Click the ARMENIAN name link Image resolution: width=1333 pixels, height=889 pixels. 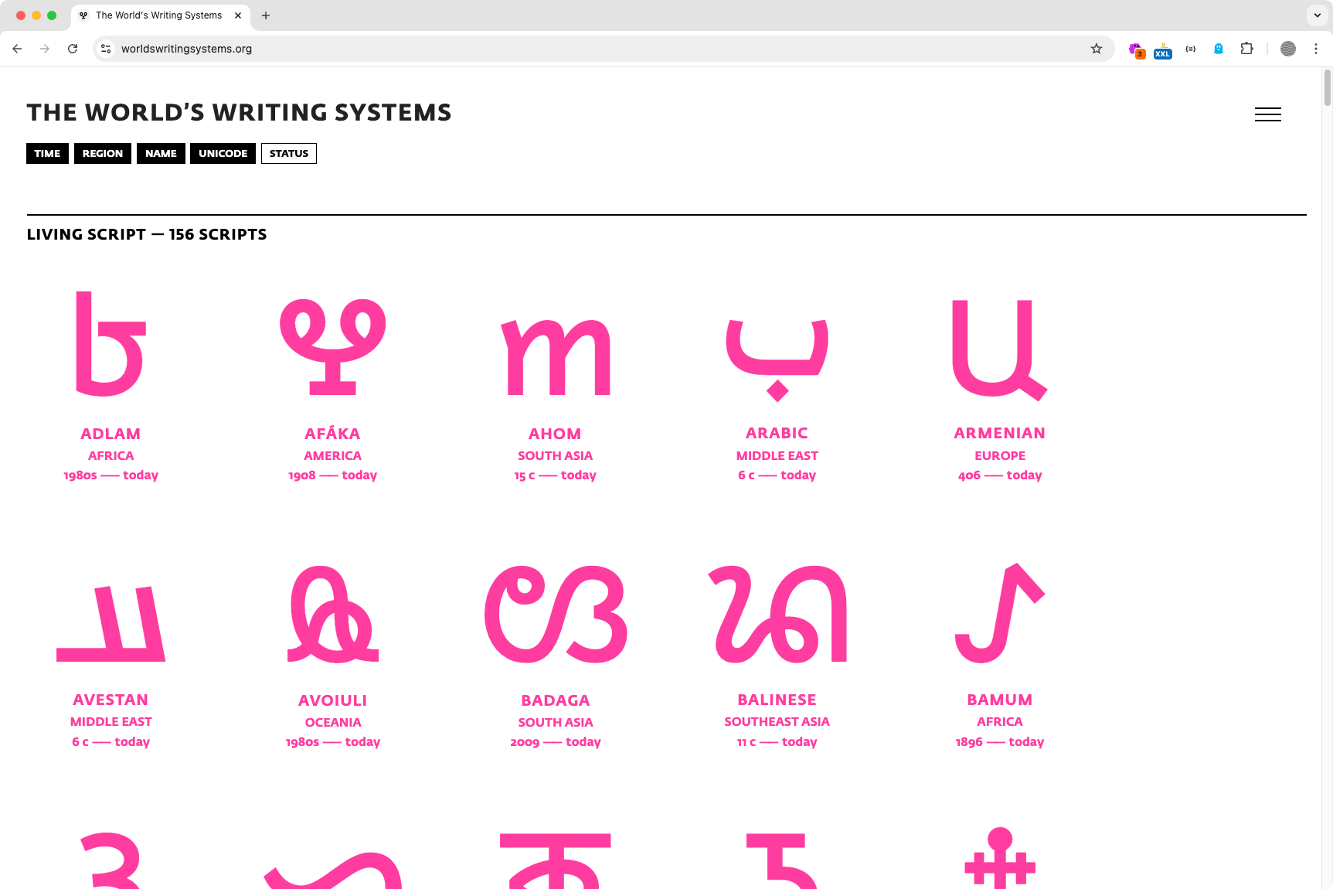pyautogui.click(x=999, y=433)
